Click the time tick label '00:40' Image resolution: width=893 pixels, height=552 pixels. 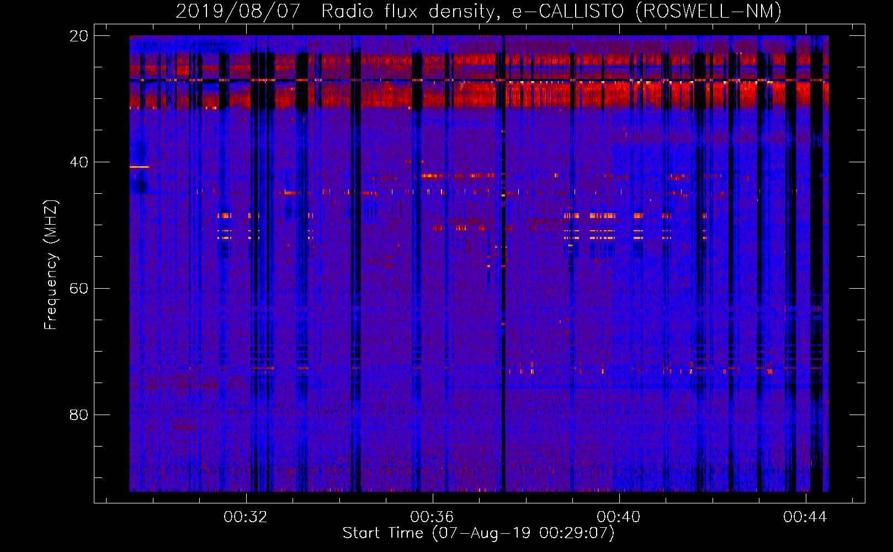pos(618,517)
